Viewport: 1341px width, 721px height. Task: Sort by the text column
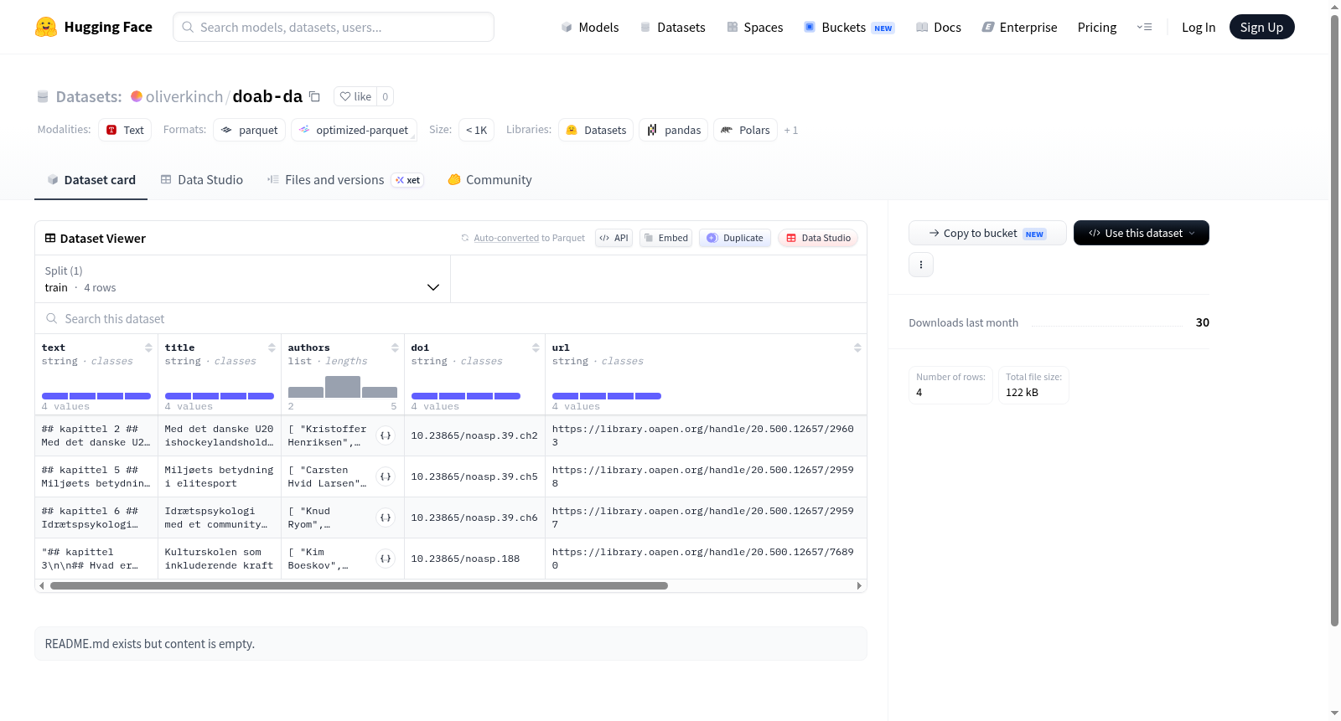(x=148, y=348)
